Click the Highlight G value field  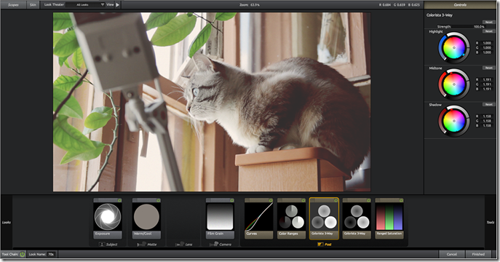click(487, 48)
